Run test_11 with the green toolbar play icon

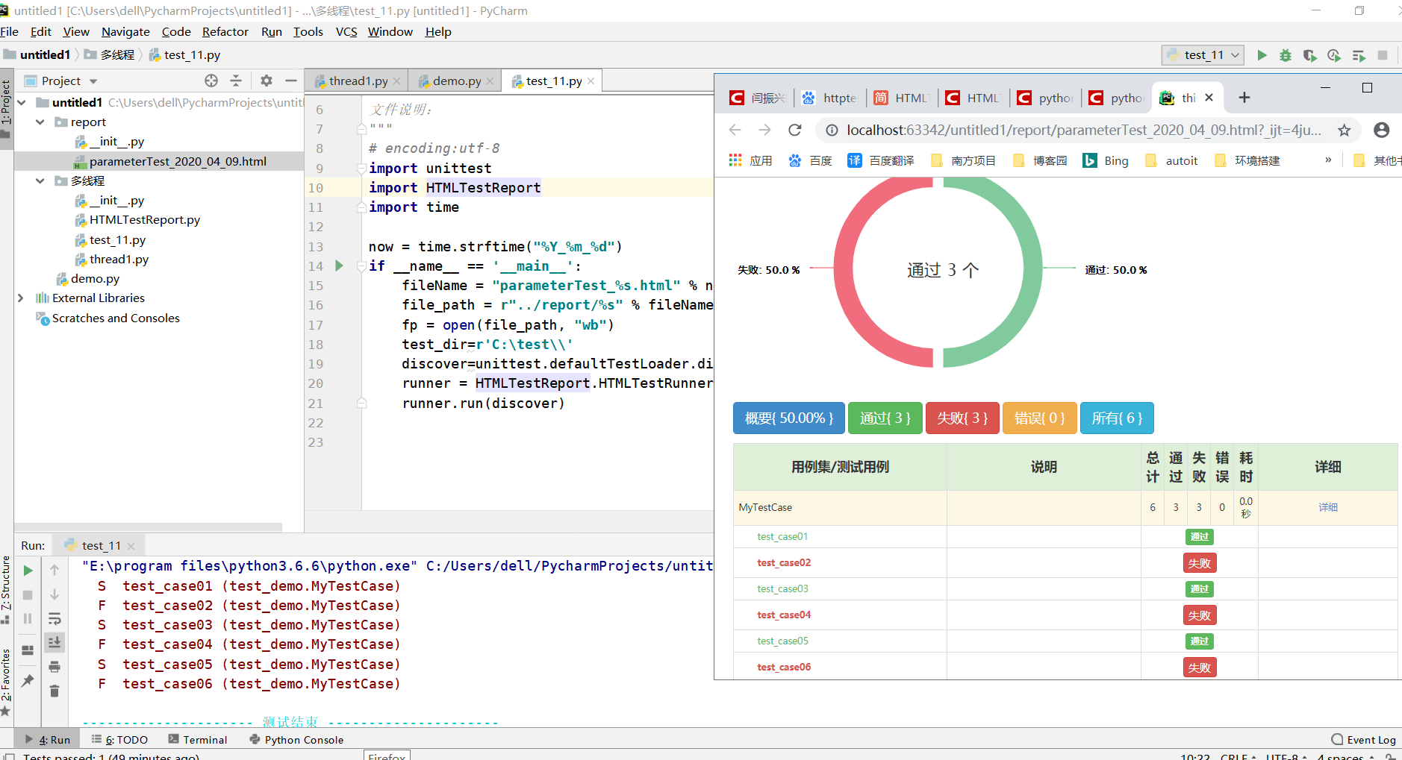[1262, 55]
